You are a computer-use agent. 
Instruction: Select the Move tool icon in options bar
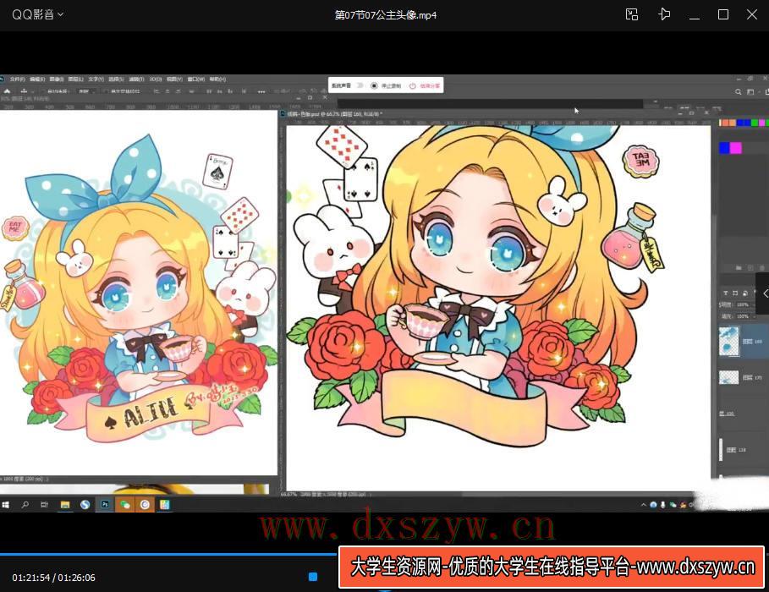point(24,91)
